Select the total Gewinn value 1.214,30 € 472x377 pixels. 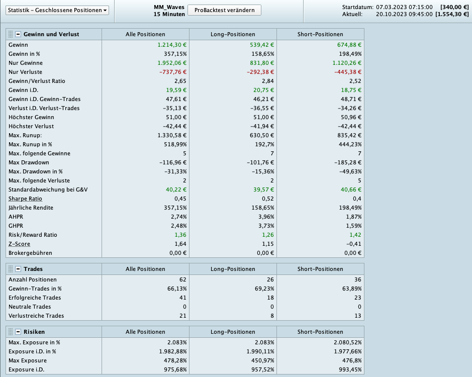[x=172, y=45]
